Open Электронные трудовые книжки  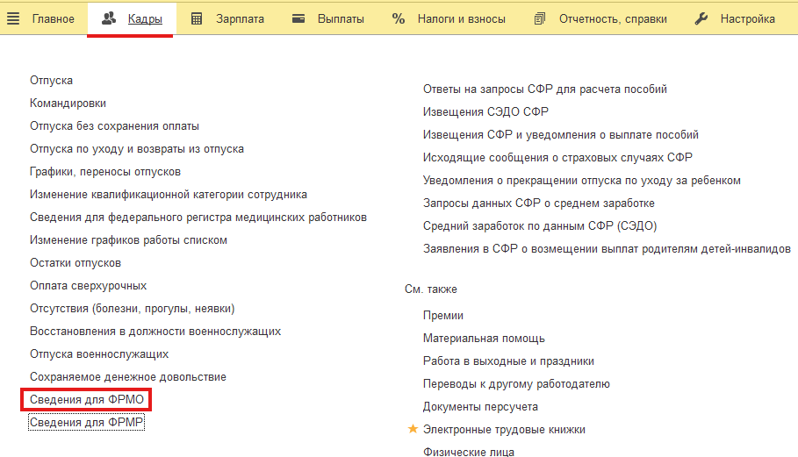pos(504,430)
